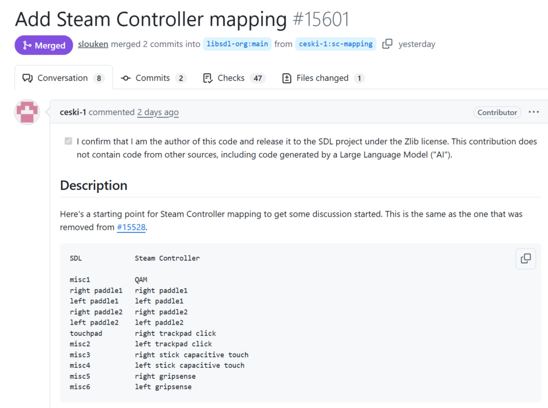The width and height of the screenshot is (548, 408).
Task: Click the Checks count badge 47
Action: coord(258,78)
